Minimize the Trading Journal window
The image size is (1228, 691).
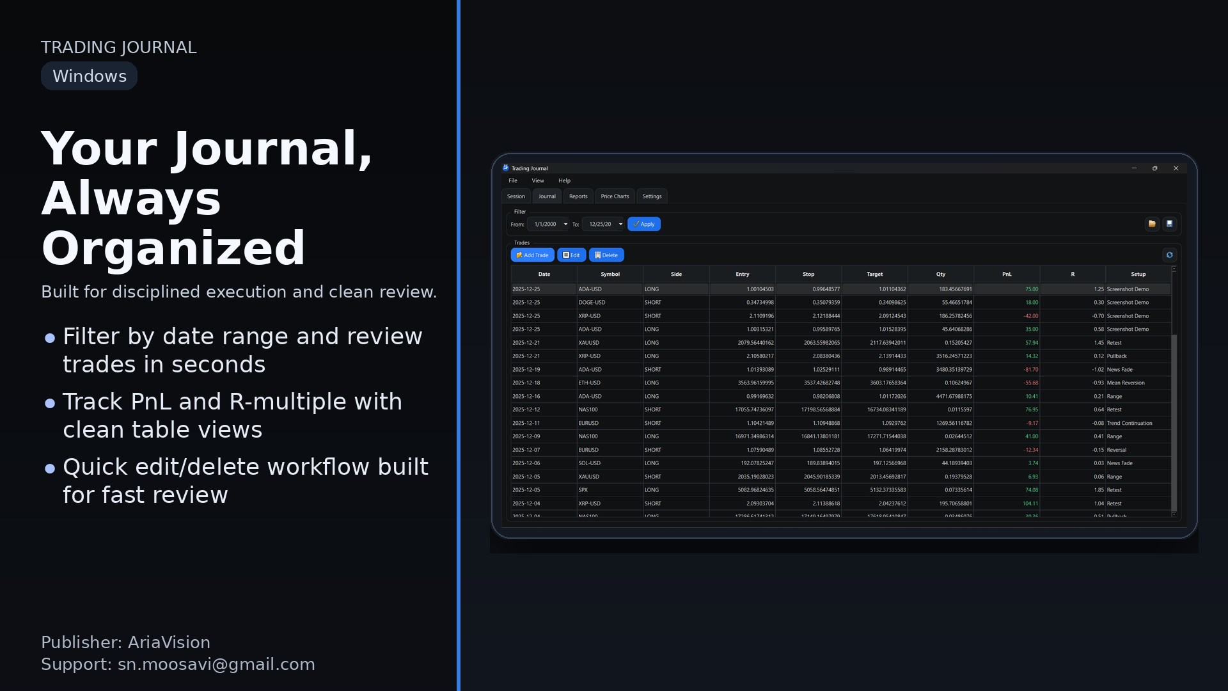click(1134, 168)
